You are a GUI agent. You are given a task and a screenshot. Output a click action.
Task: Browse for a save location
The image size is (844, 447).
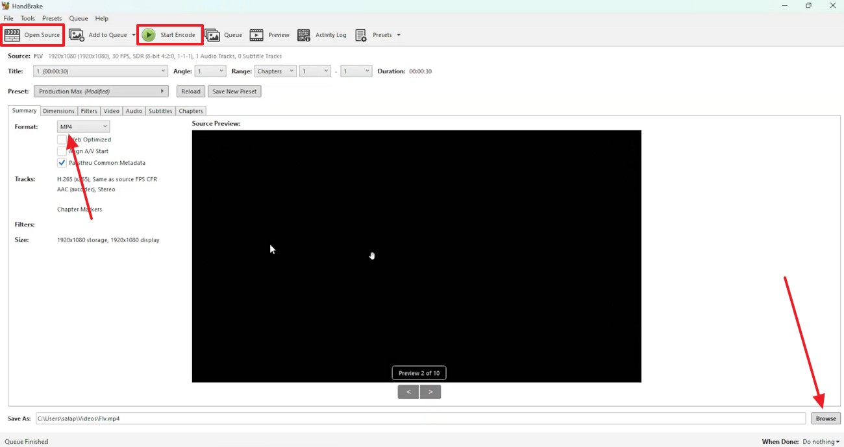coord(825,418)
